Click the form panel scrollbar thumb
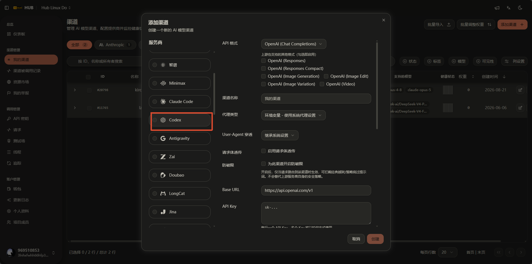The height and width of the screenshot is (264, 532). pos(377,85)
